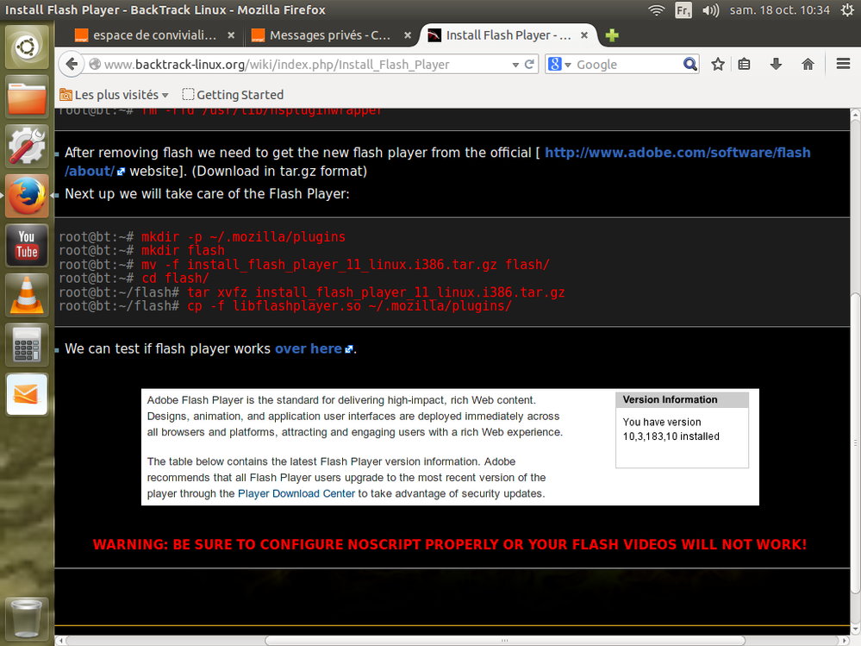The image size is (861, 646).
Task: Open the Ubuntu Dash home launcher
Action: [27, 47]
